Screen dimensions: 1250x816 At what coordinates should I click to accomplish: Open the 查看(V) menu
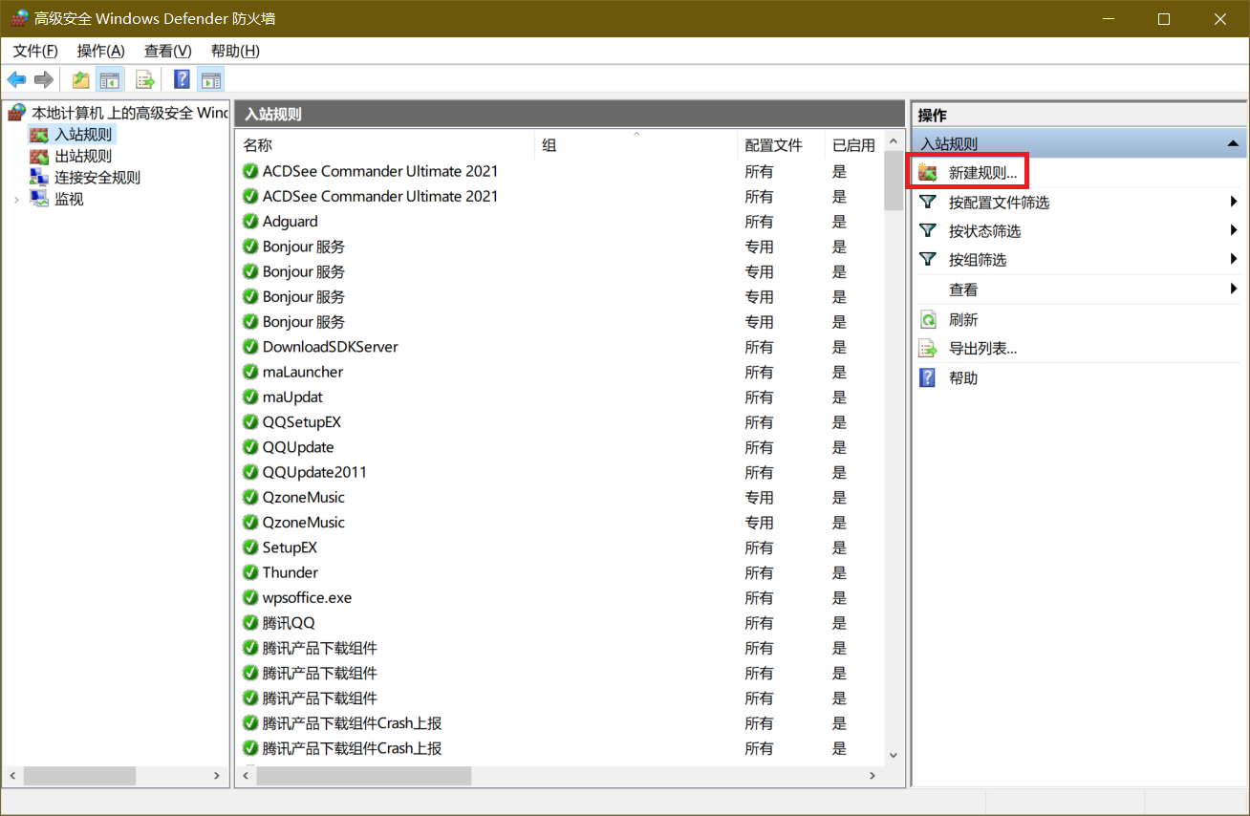[167, 51]
